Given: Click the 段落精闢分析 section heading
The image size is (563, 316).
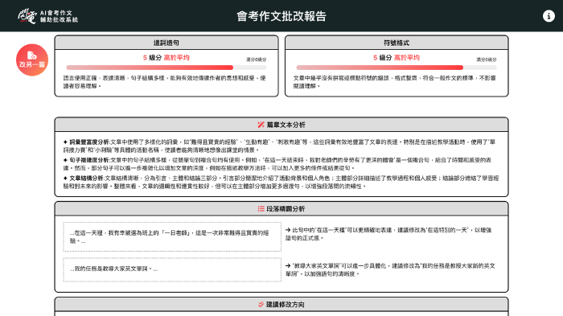Looking at the screenshot, I should [x=286, y=208].
